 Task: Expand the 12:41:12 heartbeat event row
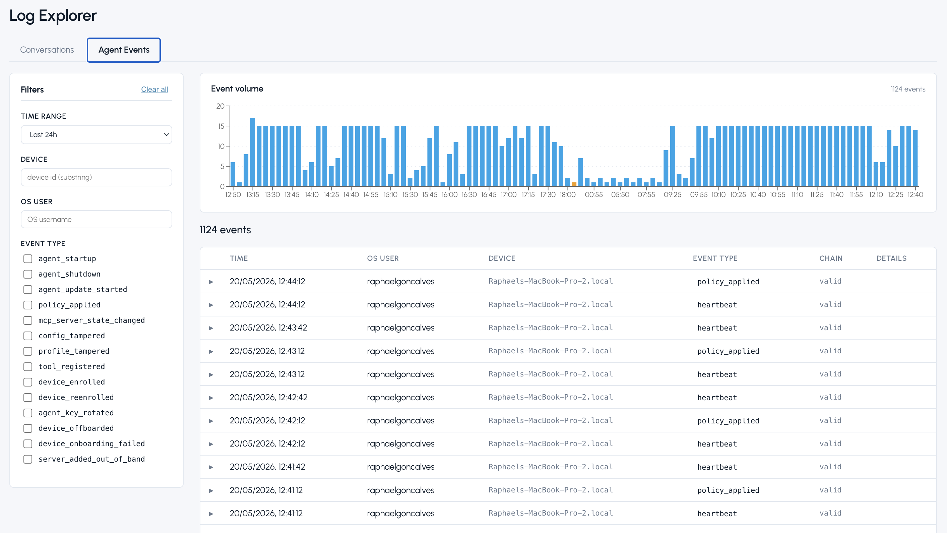pyautogui.click(x=211, y=514)
